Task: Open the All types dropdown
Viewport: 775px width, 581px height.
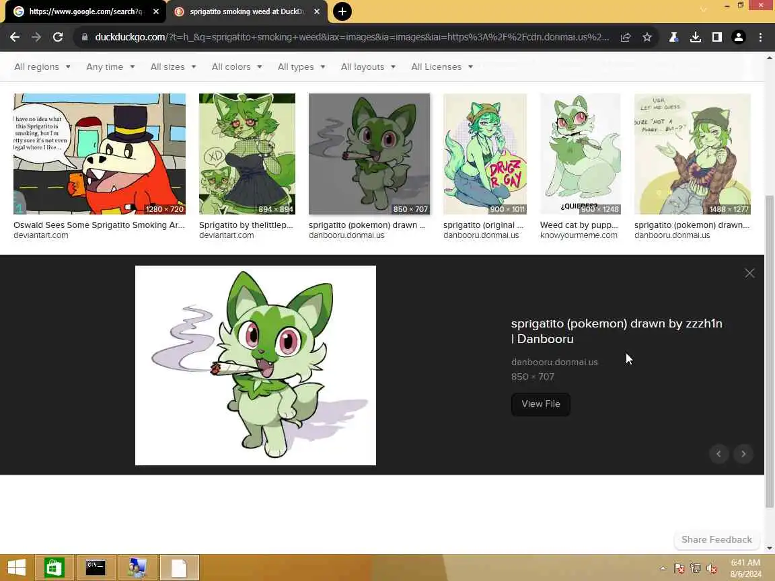Action: tap(301, 67)
